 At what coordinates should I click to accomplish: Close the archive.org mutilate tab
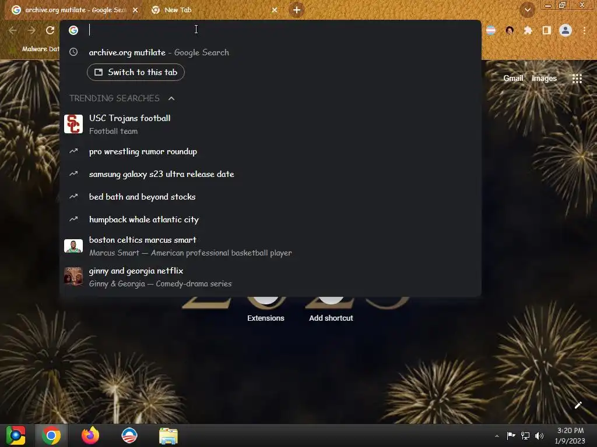(x=135, y=10)
